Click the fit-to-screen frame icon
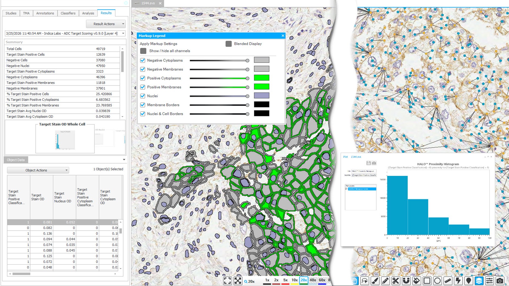Viewport: 509px width, 286px height. point(227,281)
